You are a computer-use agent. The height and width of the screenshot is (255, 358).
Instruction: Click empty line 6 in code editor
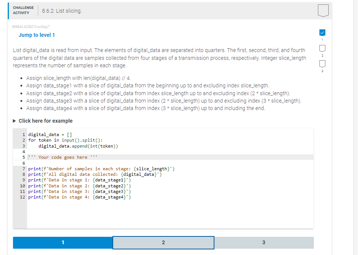[x=170, y=163]
